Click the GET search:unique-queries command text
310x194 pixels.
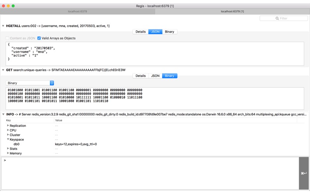coord(65,70)
